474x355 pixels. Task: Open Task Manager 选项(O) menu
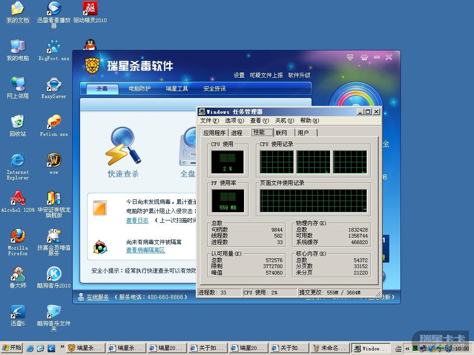(x=234, y=121)
